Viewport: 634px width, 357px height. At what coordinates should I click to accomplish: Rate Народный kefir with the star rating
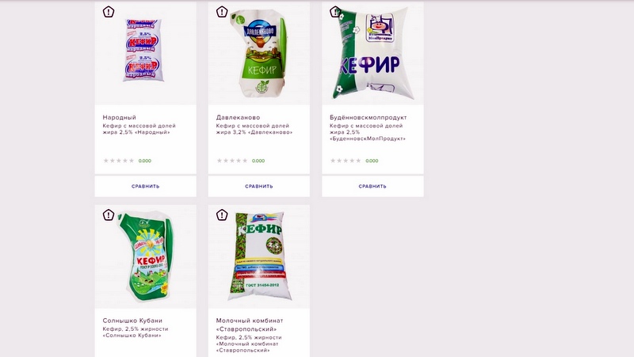pyautogui.click(x=118, y=161)
